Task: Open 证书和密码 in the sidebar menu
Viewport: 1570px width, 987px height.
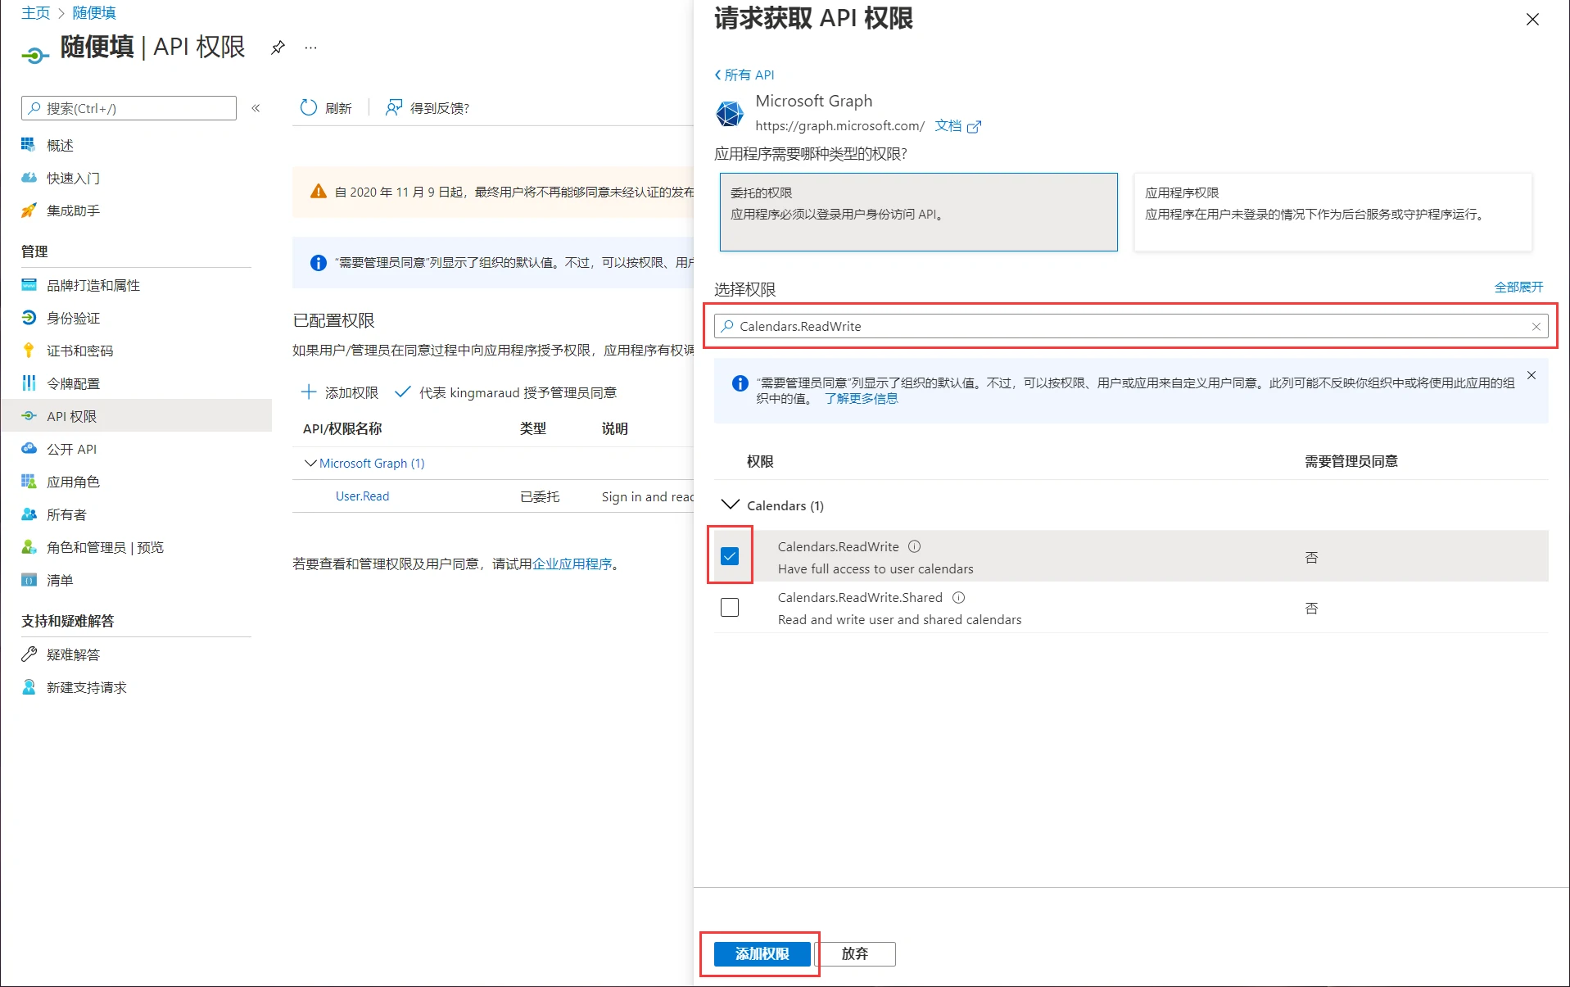Action: (x=79, y=351)
